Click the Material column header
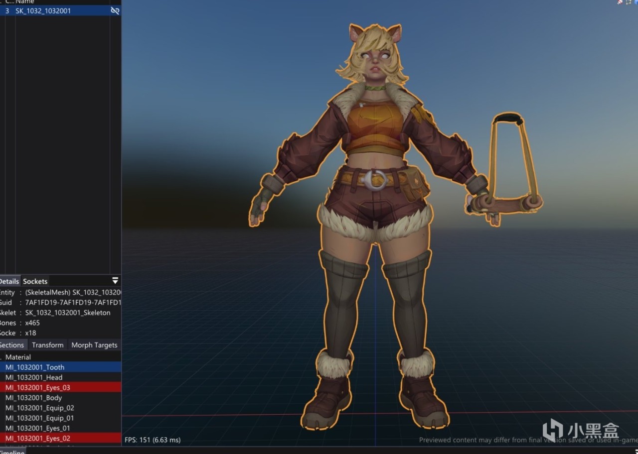 tap(18, 357)
